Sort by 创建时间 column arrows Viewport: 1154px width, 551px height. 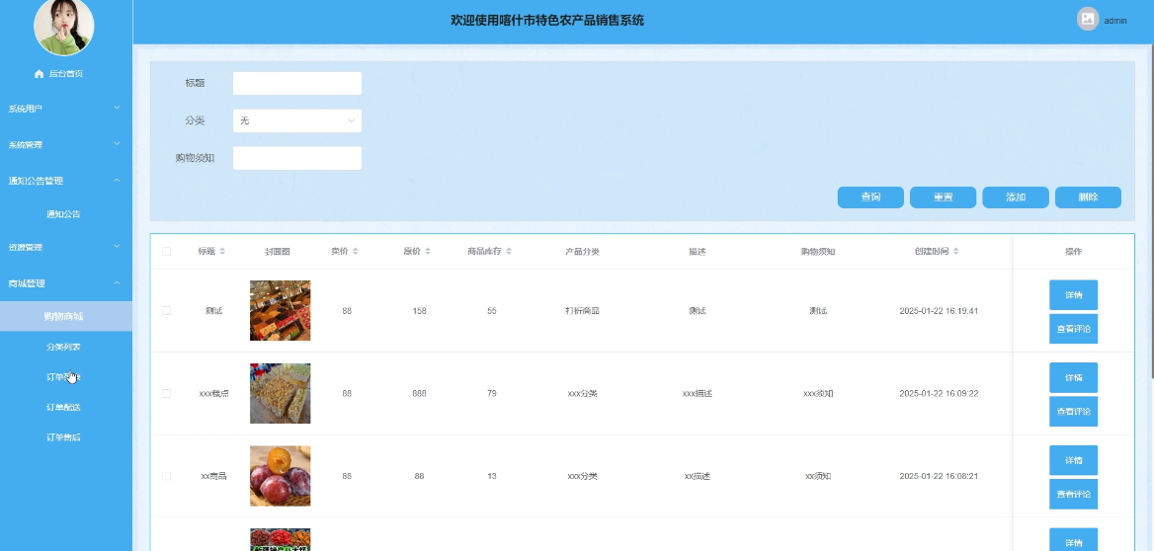click(x=956, y=252)
